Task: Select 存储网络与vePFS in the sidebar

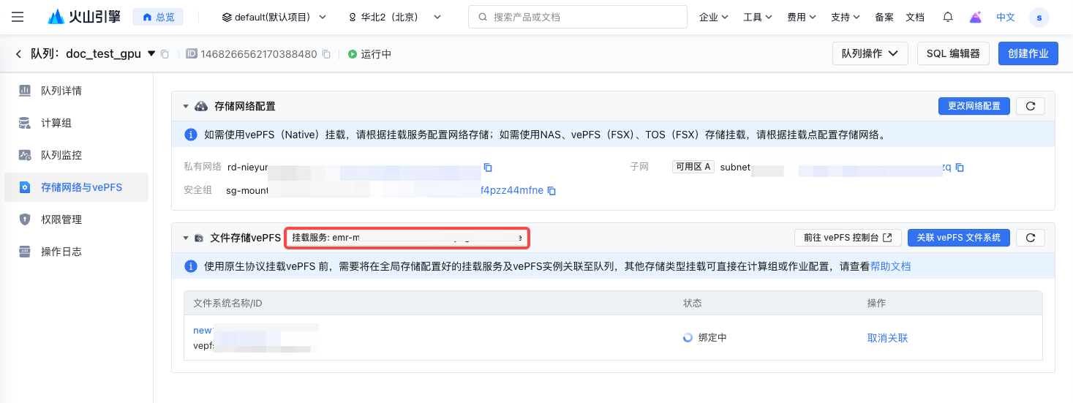Action: 76,187
